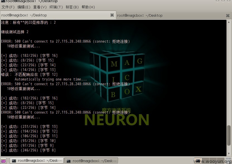Screen dimensions: 232x164
Task: Click the system tray monitor icon
Action: tap(198, 161)
